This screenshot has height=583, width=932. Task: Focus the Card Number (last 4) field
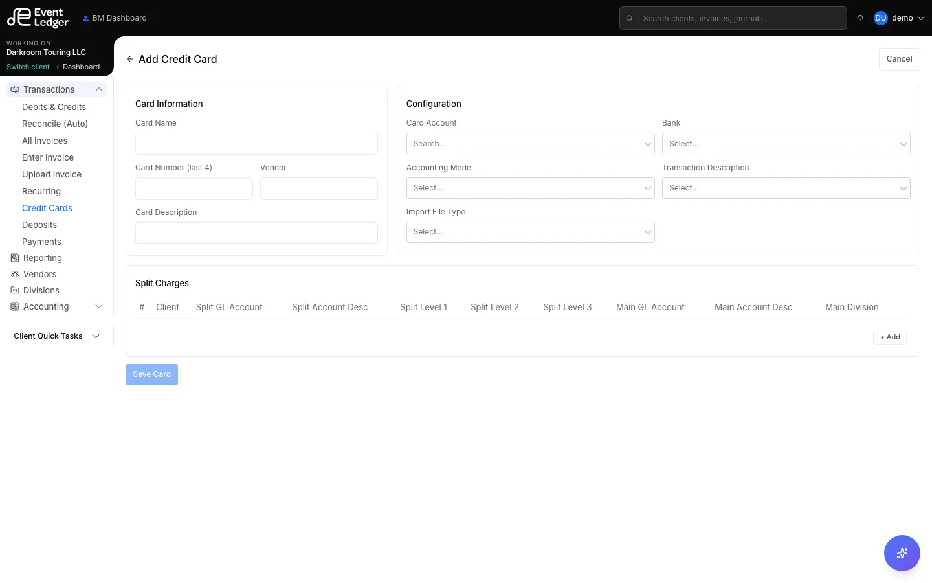tap(194, 189)
